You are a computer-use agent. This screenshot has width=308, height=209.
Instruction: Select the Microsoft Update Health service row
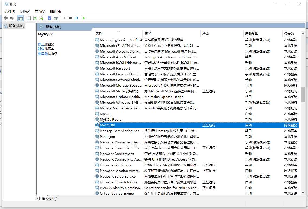(x=197, y=97)
